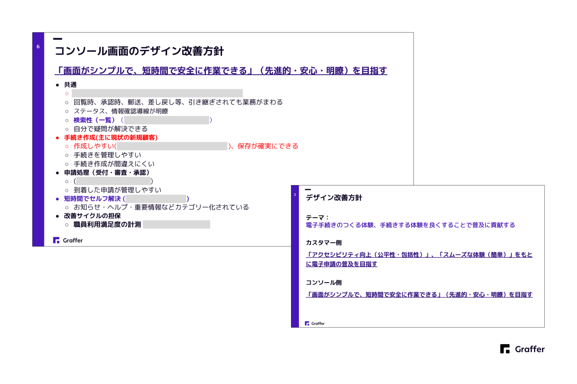Click the purple heading 短時間でセルフ解決
This screenshot has width=577, height=384.
tap(92, 199)
